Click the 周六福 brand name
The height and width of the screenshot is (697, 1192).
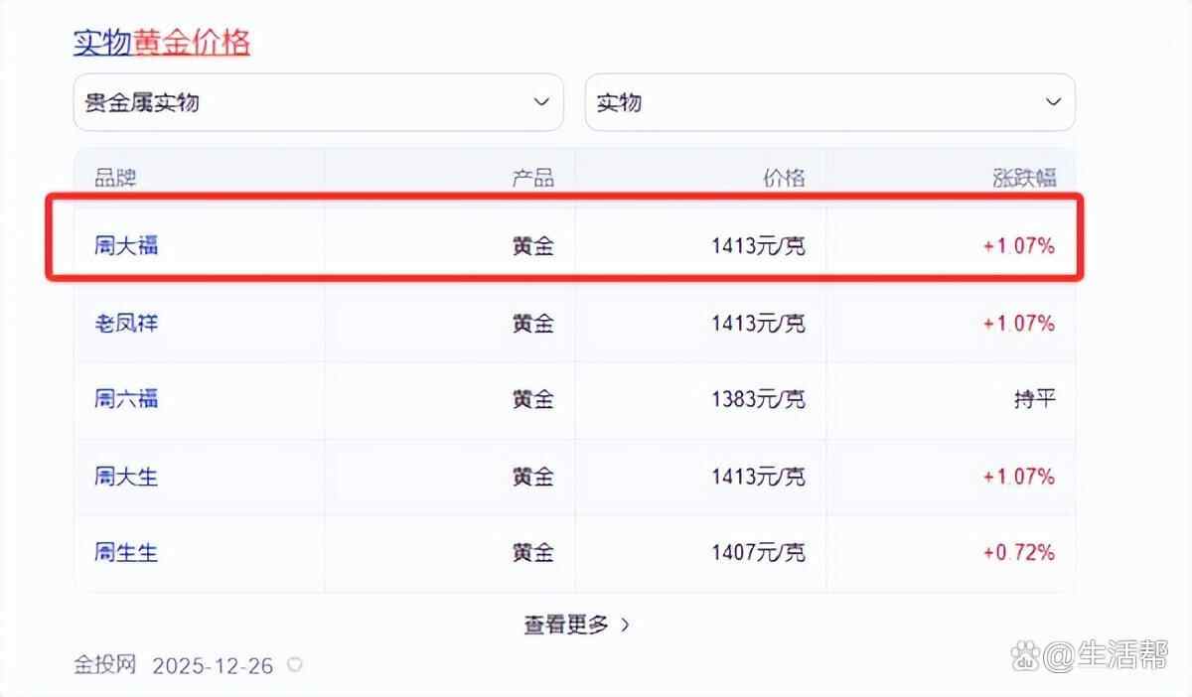[126, 399]
